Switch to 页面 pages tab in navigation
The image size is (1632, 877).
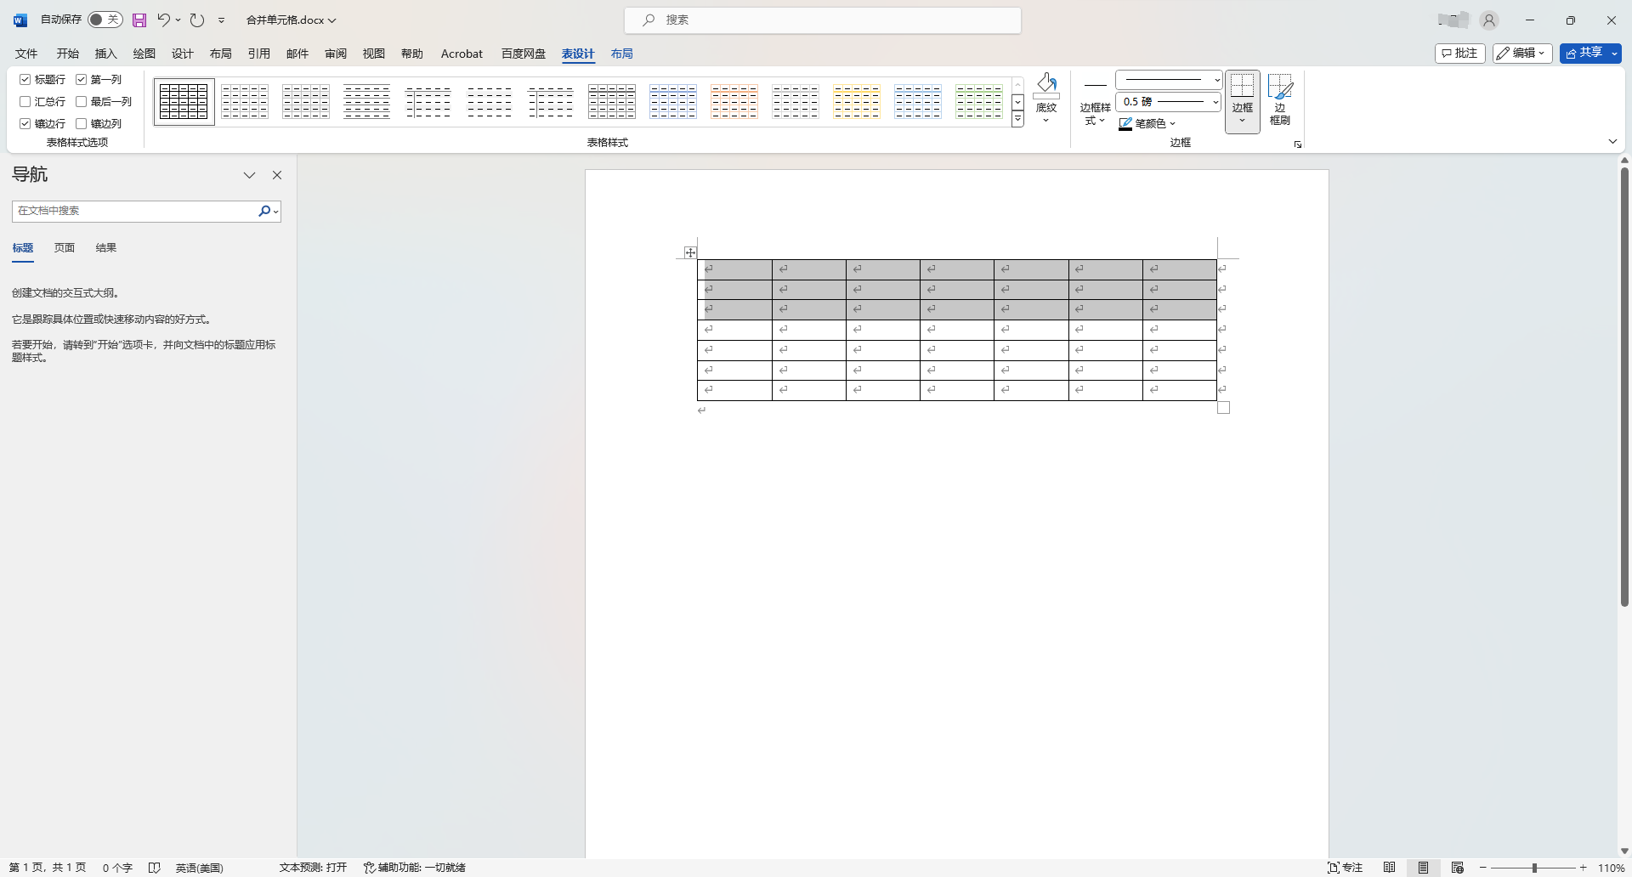point(65,248)
